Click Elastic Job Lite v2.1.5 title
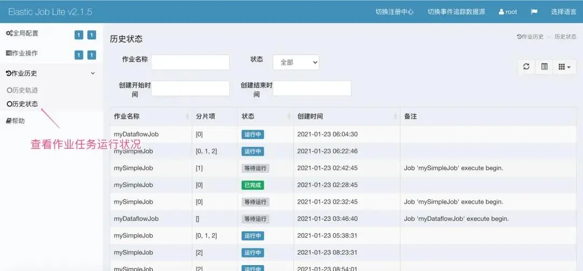 [50, 11]
